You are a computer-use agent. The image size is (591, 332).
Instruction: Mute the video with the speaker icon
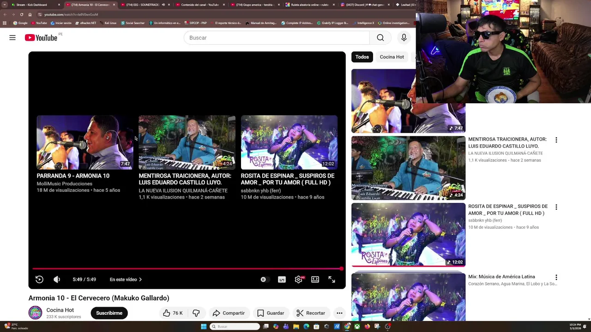(57, 279)
